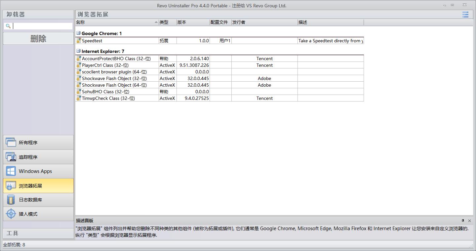Image resolution: width=476 pixels, height=251 pixels.
Task: Switch to the 日志数据库 tab label
Action: coord(30,200)
